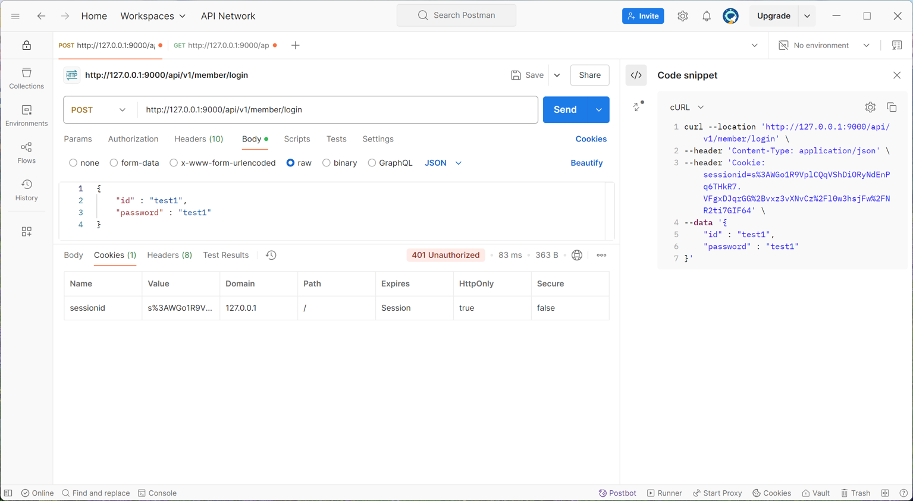Click the Save button
The width and height of the screenshot is (913, 501).
(528, 75)
